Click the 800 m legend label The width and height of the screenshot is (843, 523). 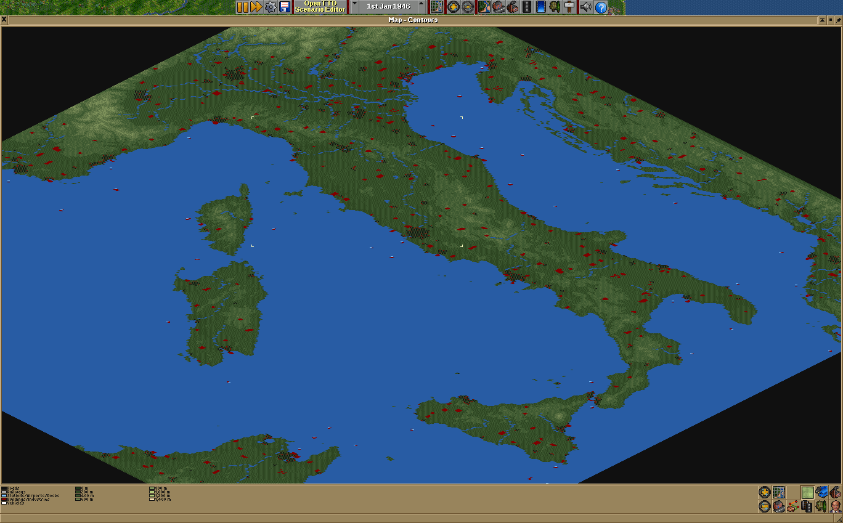[x=161, y=489]
